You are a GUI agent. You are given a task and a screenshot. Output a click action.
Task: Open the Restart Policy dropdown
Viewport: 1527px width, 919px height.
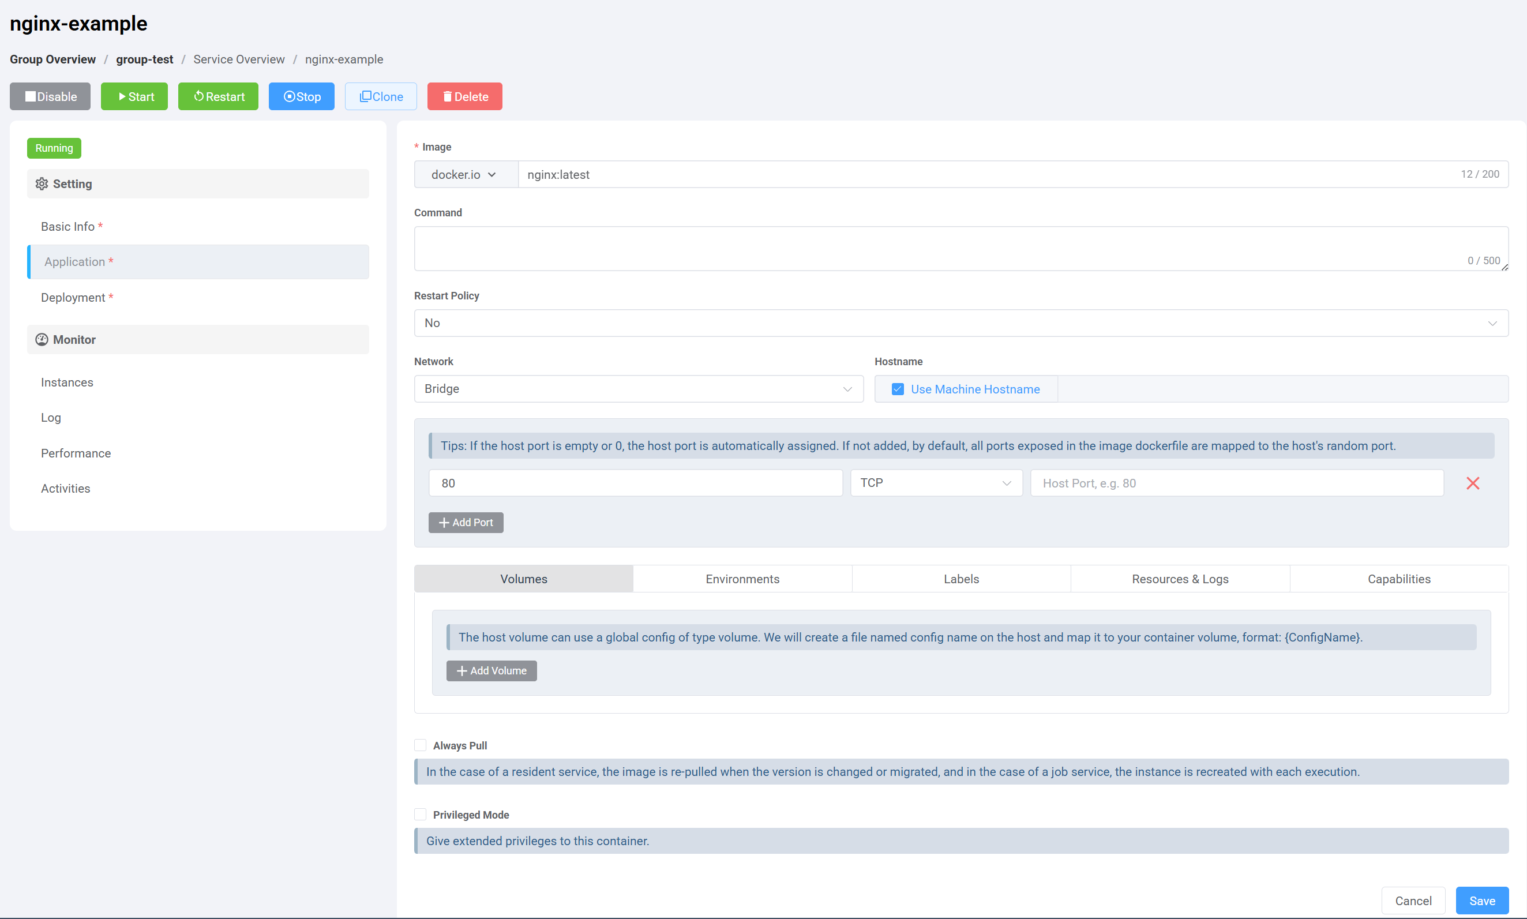pyautogui.click(x=961, y=323)
